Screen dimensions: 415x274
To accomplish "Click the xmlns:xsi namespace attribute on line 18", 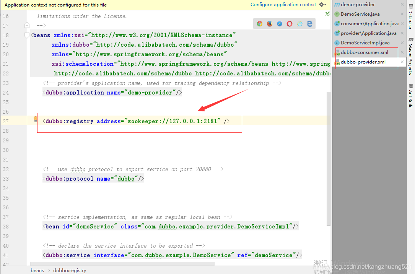I will pyautogui.click(x=145, y=35).
